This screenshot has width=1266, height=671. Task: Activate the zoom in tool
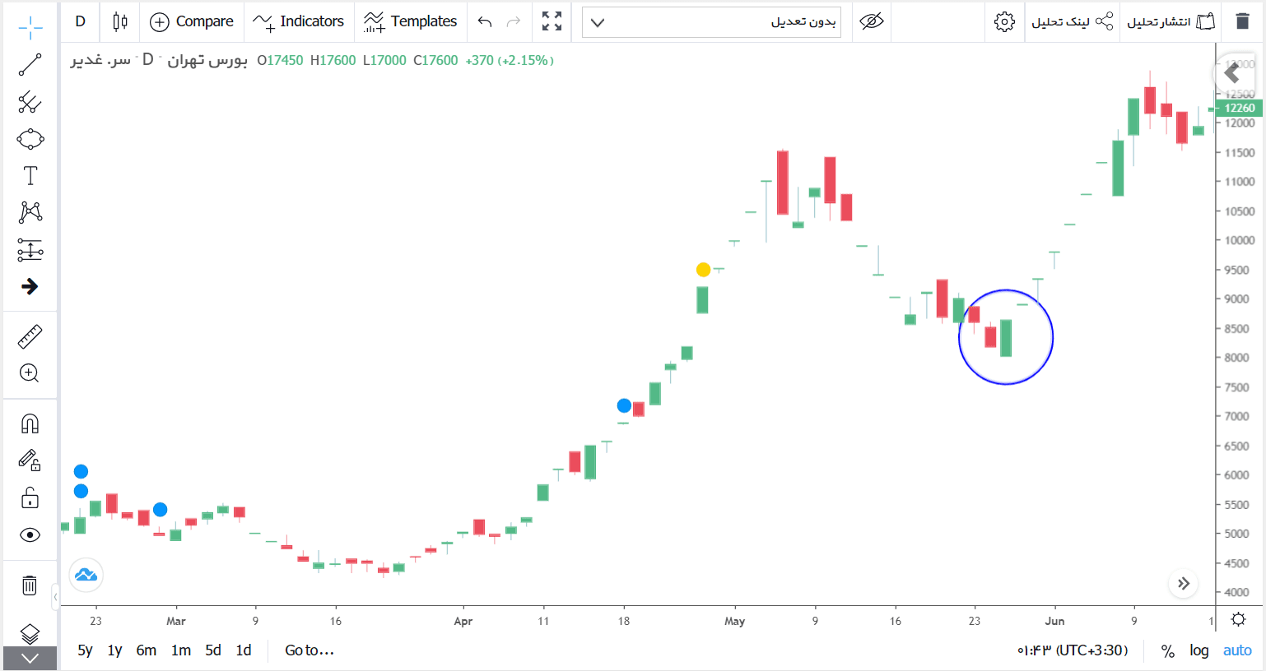point(30,373)
